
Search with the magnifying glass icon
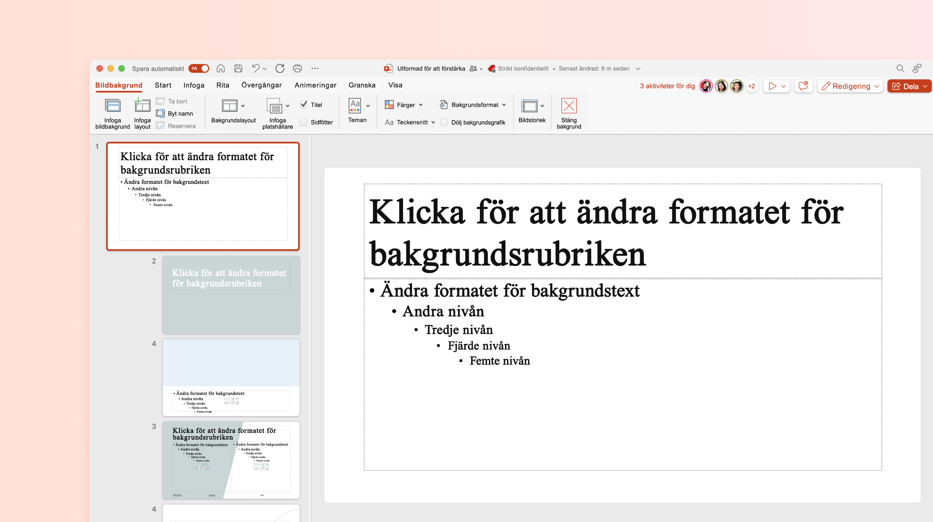[x=900, y=68]
